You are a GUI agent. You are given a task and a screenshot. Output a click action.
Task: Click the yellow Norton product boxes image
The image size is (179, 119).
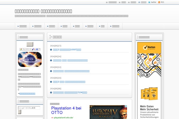pyautogui.click(x=149, y=94)
